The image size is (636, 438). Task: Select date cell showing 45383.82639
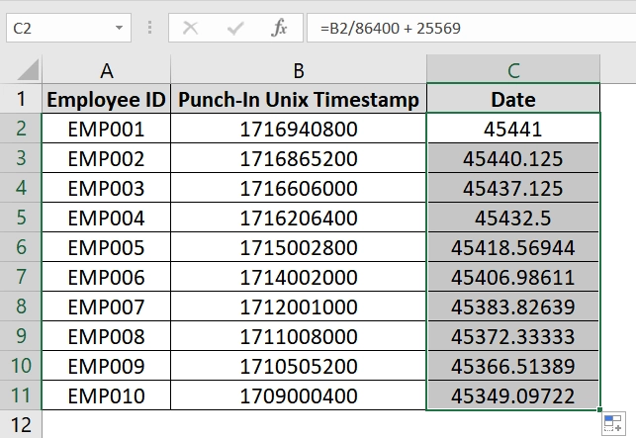pyautogui.click(x=513, y=307)
